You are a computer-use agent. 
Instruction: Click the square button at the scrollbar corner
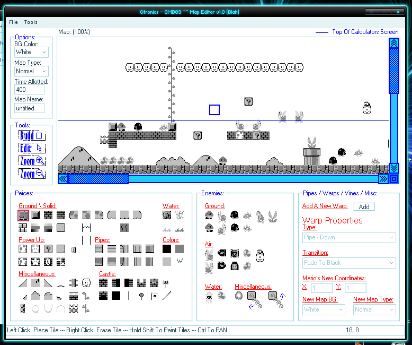click(394, 179)
